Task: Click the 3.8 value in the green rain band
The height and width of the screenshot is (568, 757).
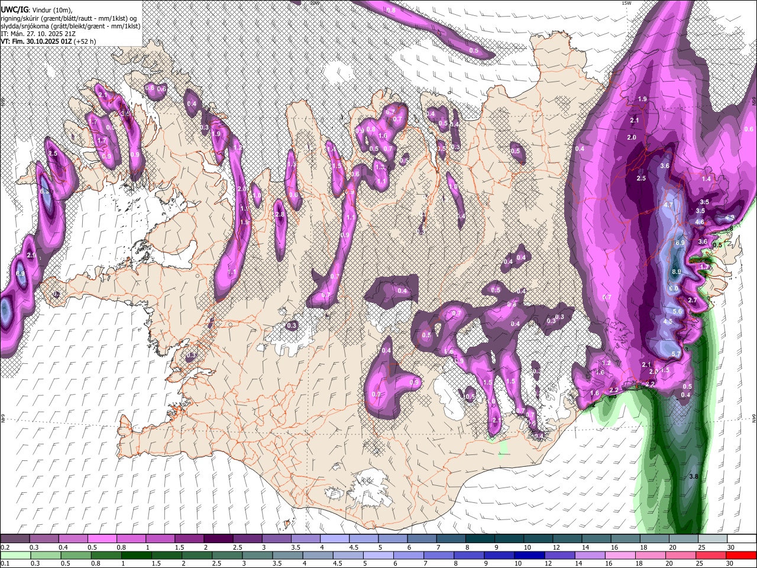Action: [x=694, y=477]
